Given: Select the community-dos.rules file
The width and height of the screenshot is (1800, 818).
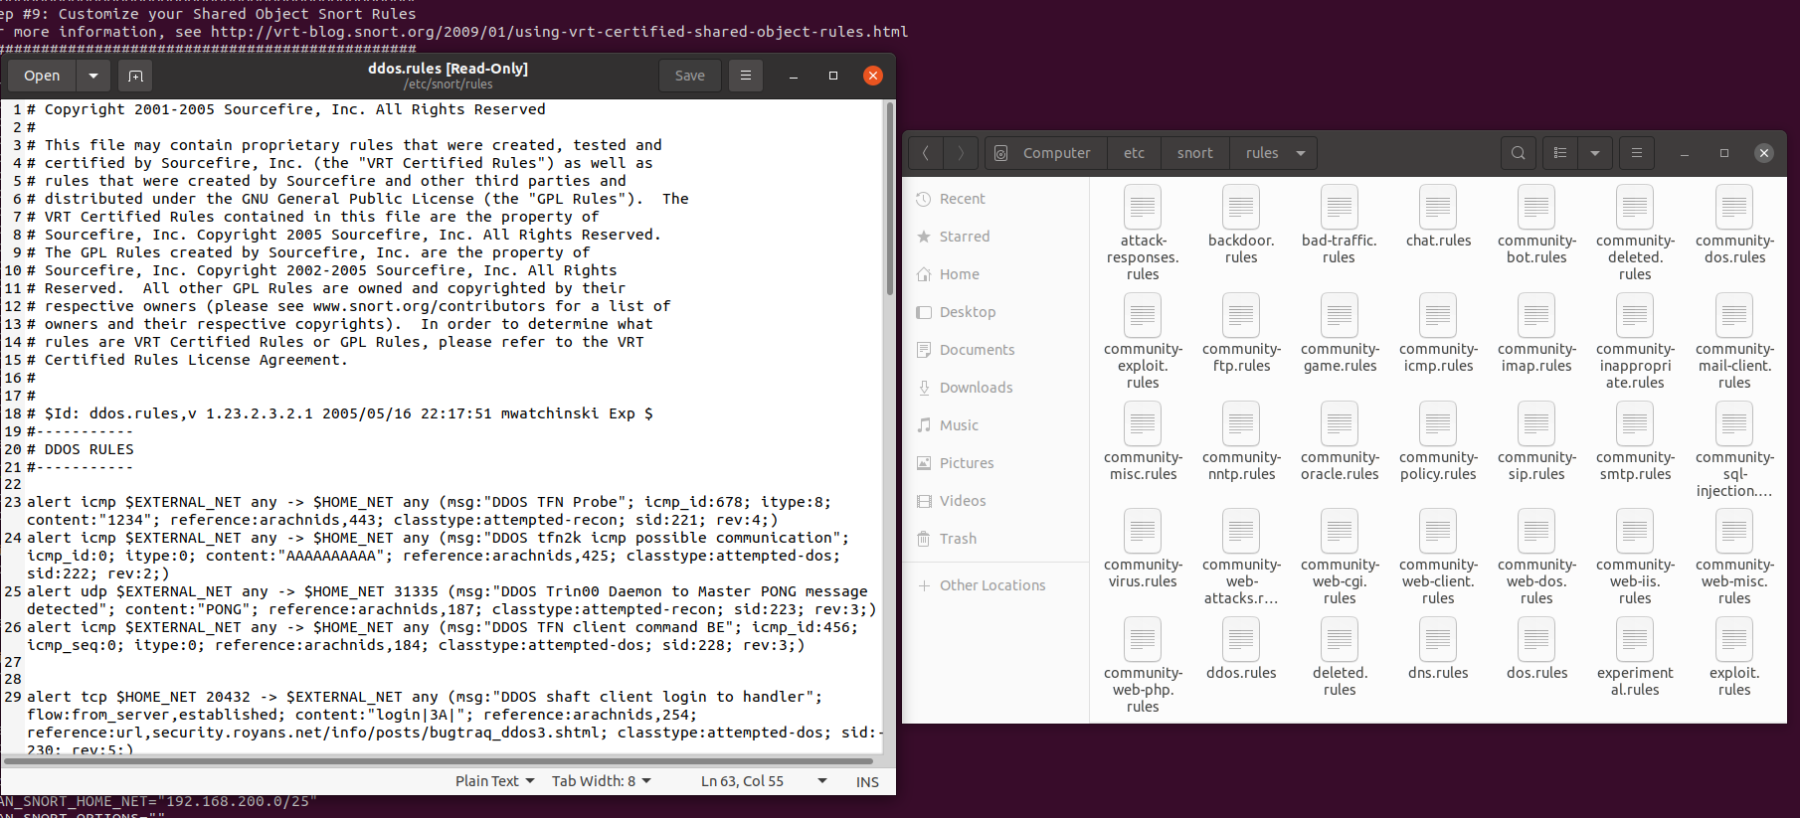Looking at the screenshot, I should (x=1734, y=226).
